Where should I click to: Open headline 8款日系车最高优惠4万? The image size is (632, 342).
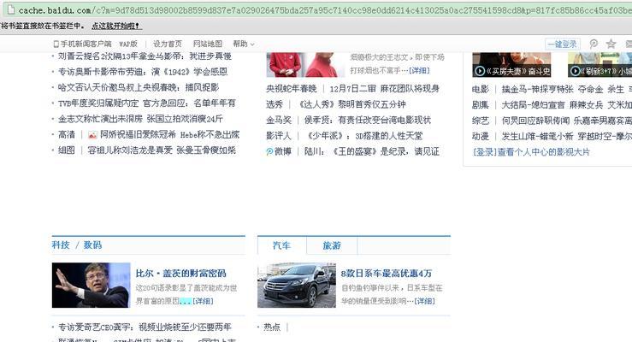click(387, 273)
